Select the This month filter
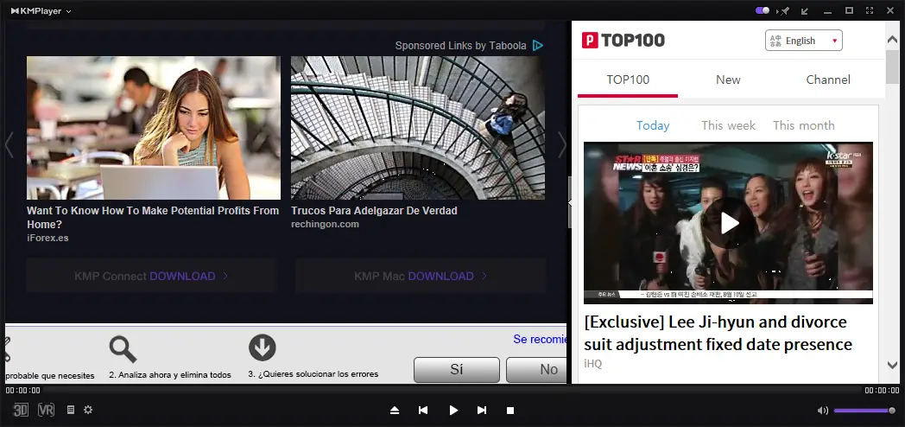This screenshot has height=427, width=905. [803, 125]
